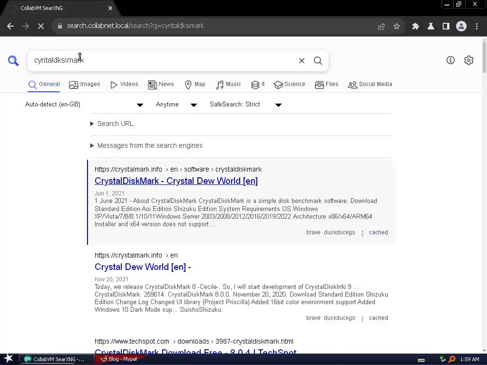Viewport: 487px width, 365px height.
Task: Switch to It category
Action: click(257, 84)
